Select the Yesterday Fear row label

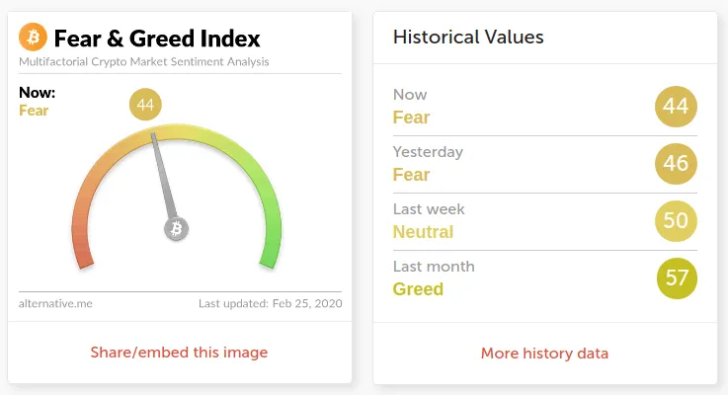point(428,163)
